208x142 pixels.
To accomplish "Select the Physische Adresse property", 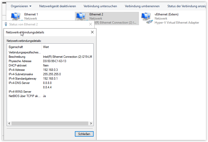I will 20,61.
